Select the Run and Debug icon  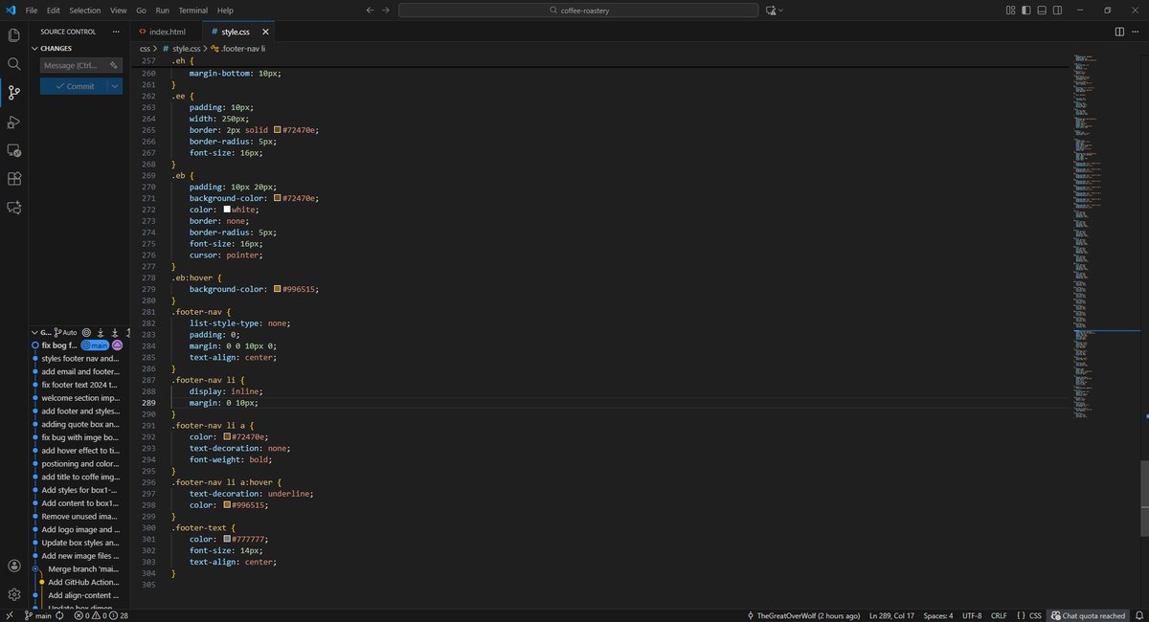(14, 122)
